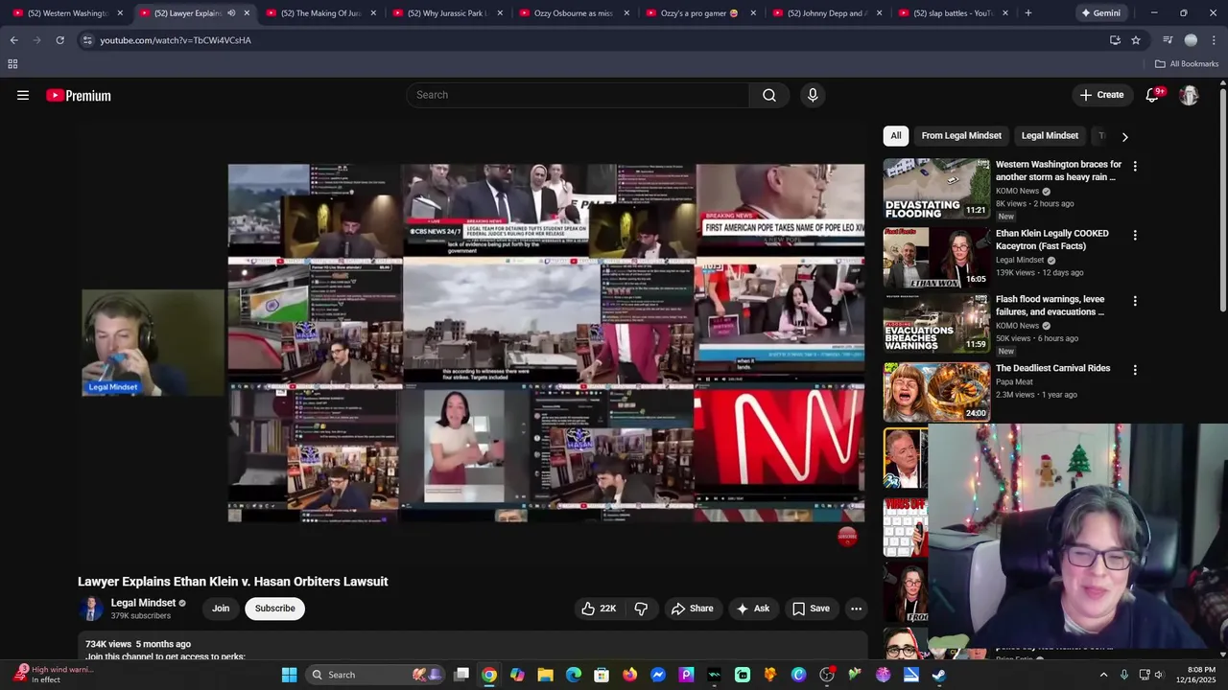Reload the current page
This screenshot has height=690, width=1228.
pyautogui.click(x=59, y=40)
